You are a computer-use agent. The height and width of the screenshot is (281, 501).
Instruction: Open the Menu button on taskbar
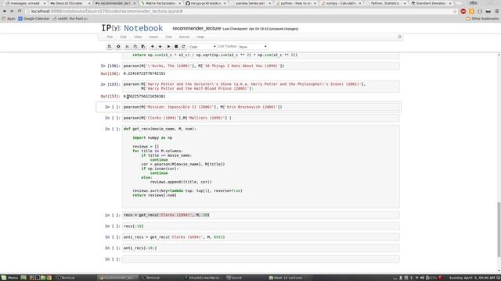tap(9, 278)
